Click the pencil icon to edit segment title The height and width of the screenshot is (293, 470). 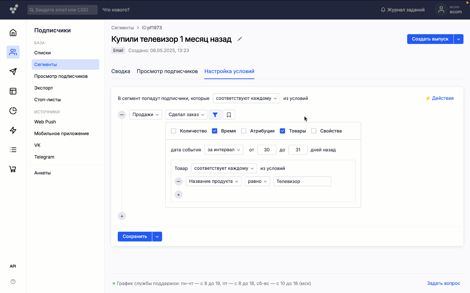pyautogui.click(x=239, y=39)
